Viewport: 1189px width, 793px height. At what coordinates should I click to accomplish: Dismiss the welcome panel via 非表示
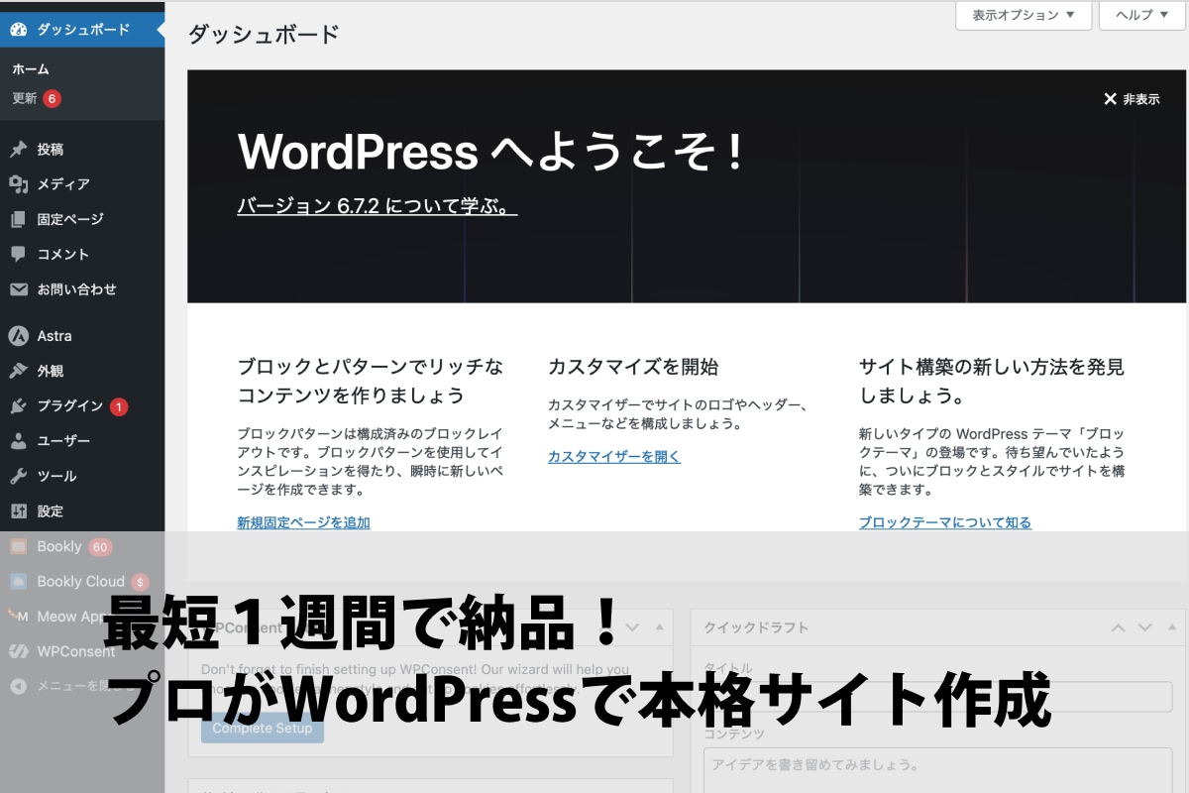tap(1132, 99)
